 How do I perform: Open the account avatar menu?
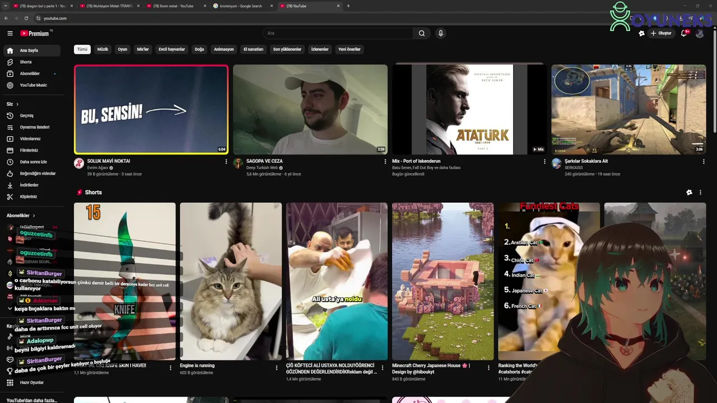700,34
